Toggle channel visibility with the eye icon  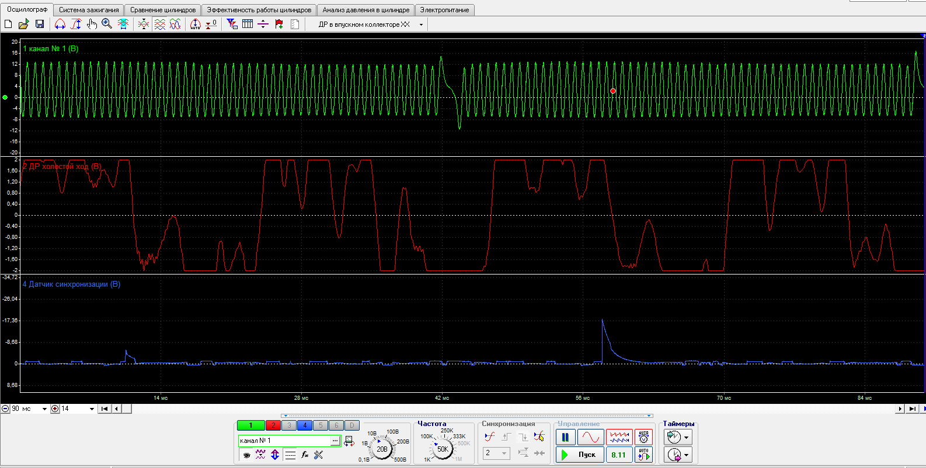pyautogui.click(x=246, y=455)
